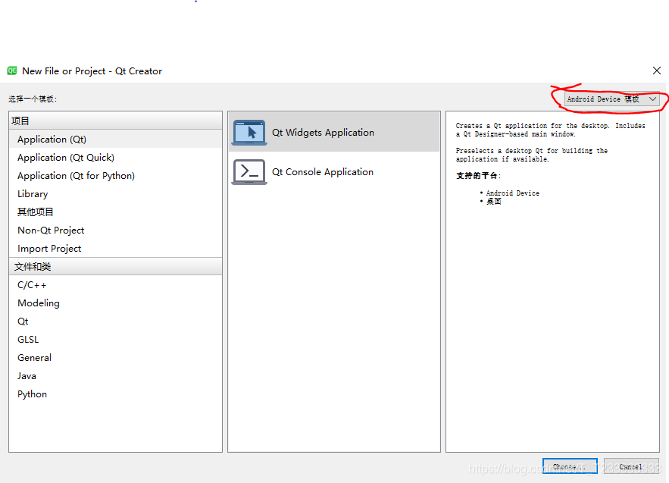Select the 其他项目 category
This screenshot has height=483, width=669.
[x=115, y=212]
